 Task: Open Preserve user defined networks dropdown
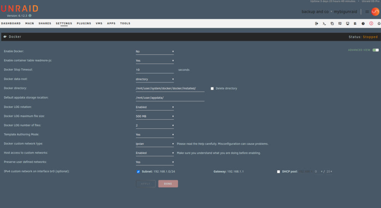click(x=155, y=162)
